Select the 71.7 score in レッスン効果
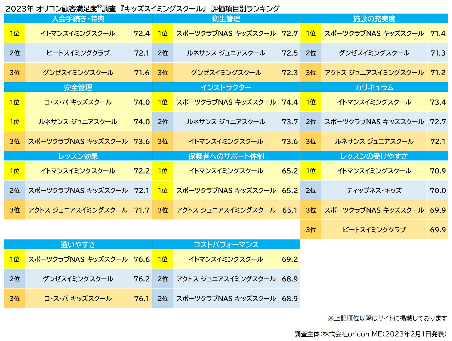 [x=142, y=210]
